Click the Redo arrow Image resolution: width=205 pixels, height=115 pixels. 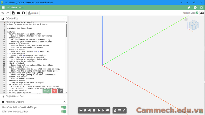(8, 13)
